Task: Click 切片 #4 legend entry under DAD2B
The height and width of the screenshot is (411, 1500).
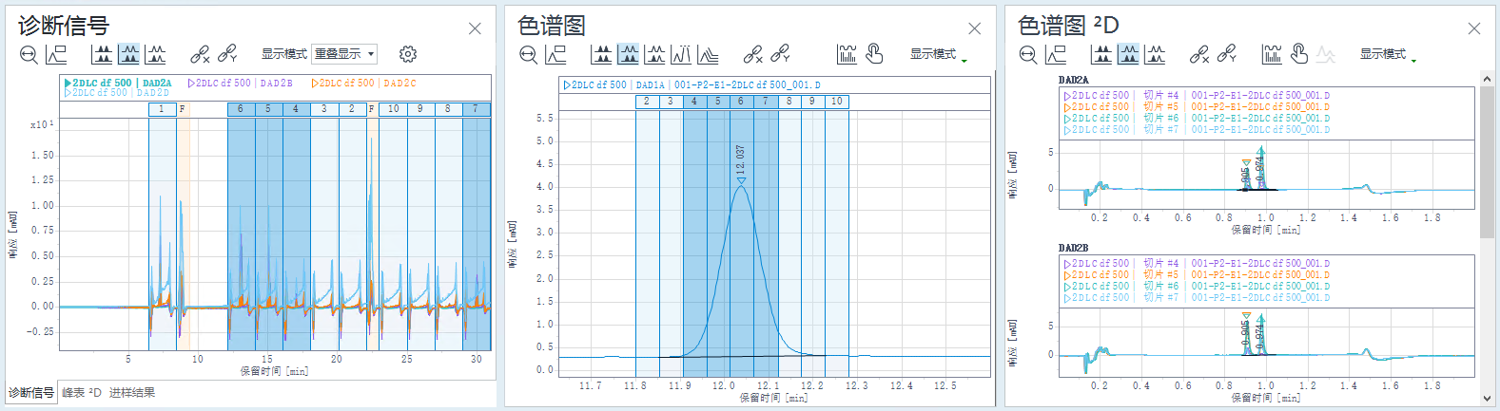Action: click(x=1197, y=263)
